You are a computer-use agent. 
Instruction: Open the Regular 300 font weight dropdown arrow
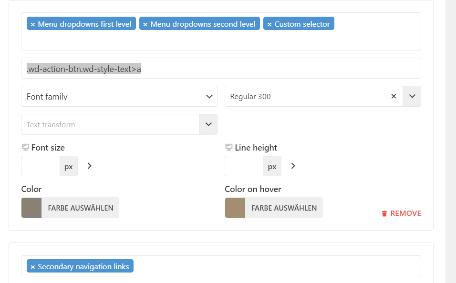[x=412, y=96]
